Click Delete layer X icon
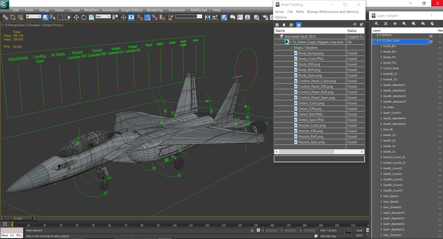 pos(386,24)
